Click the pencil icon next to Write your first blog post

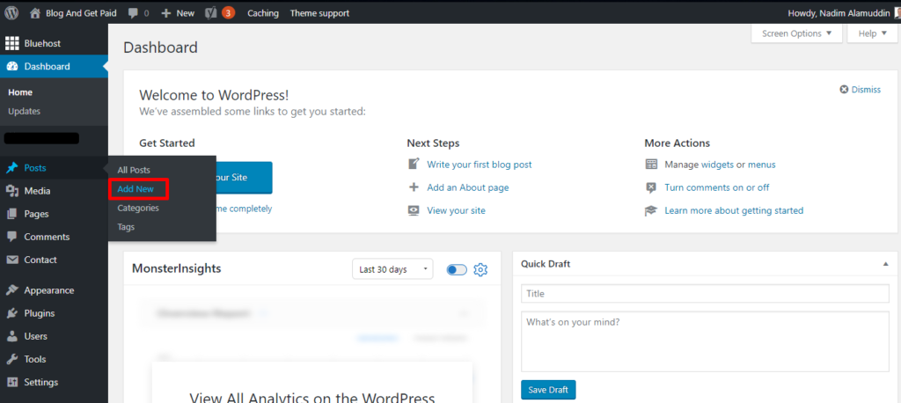(414, 165)
